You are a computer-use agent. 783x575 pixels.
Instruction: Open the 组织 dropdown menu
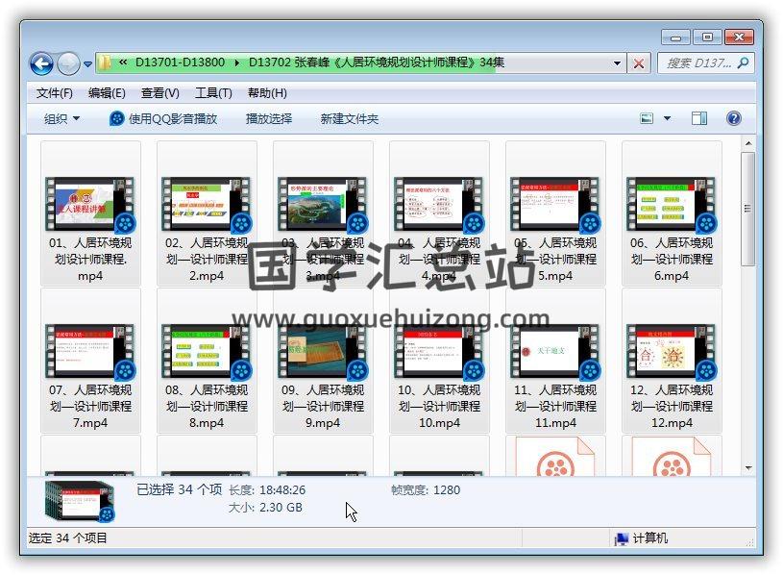[61, 118]
